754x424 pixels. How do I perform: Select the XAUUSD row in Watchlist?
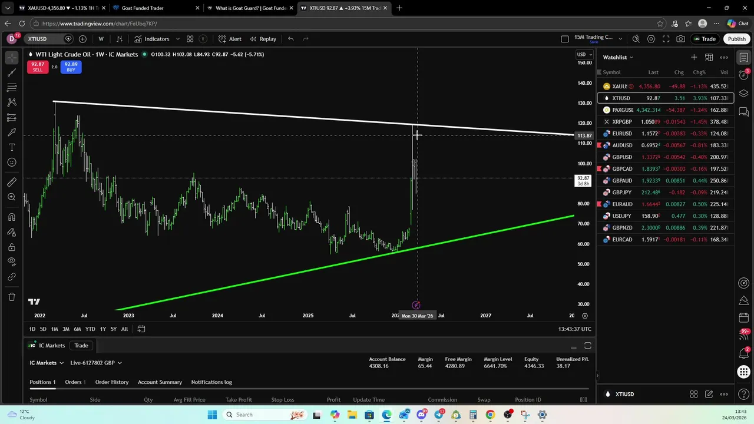tap(666, 87)
